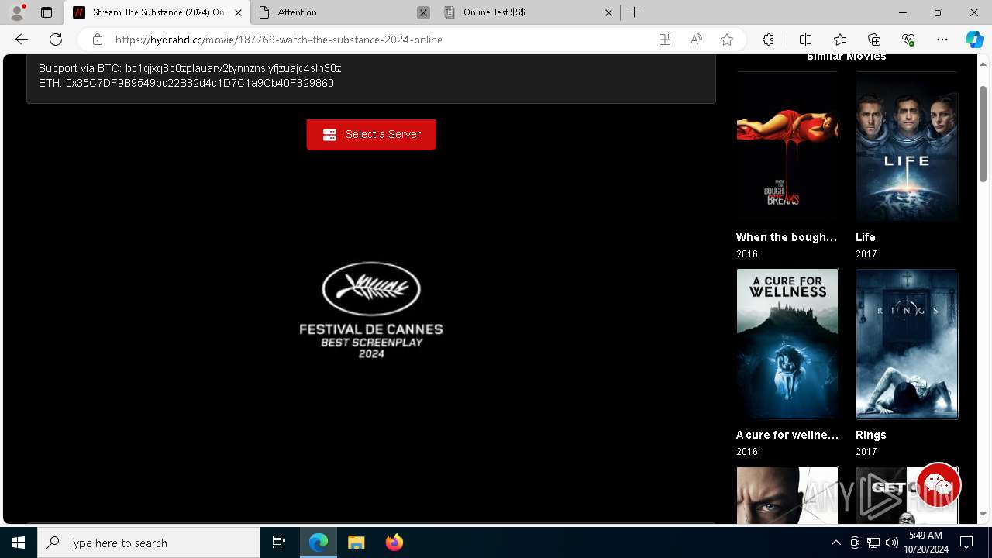Open Copilot sidebar icon
Screen dimensions: 992x558
pos(974,40)
